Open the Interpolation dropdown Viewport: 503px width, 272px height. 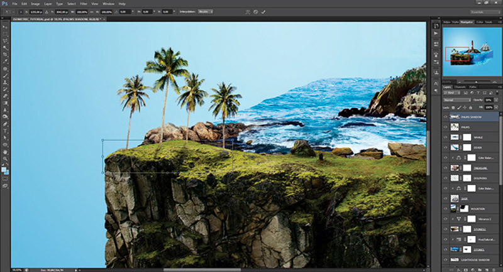tap(206, 12)
